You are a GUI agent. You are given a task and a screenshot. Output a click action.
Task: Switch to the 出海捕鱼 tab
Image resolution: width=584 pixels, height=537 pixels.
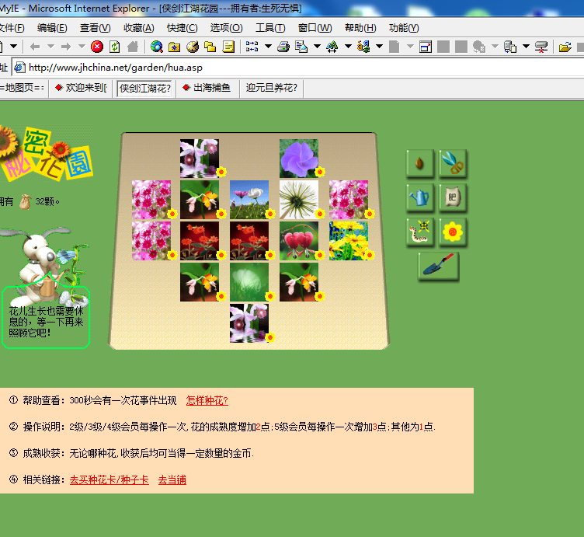click(207, 88)
